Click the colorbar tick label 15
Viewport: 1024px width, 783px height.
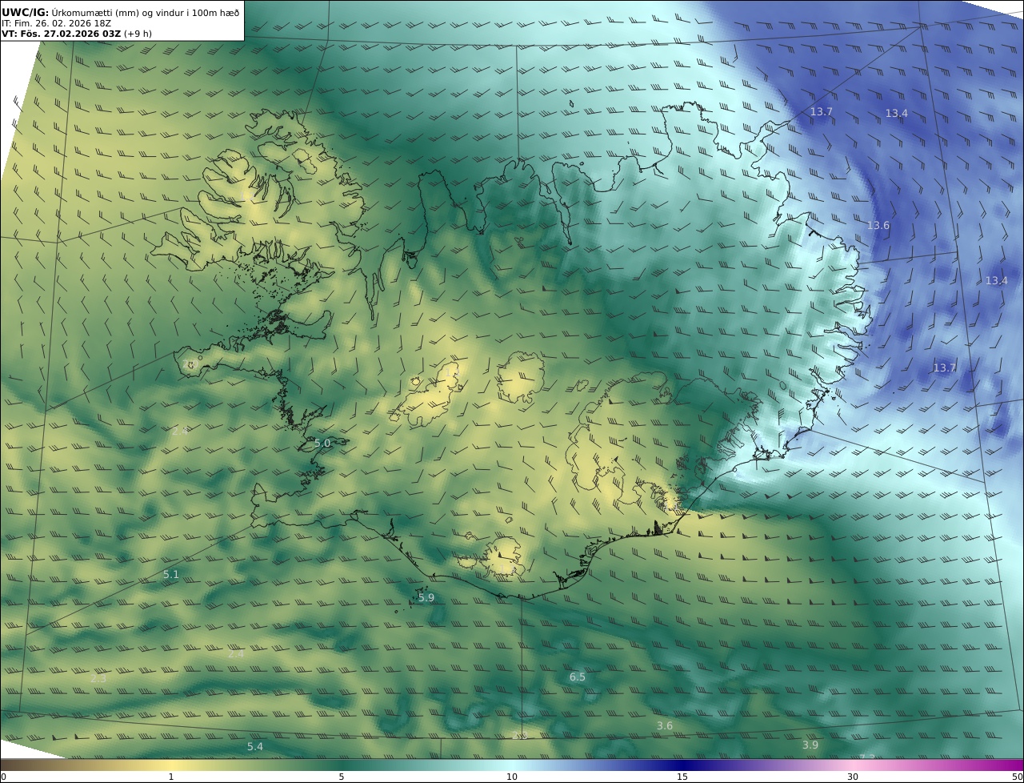click(x=682, y=777)
